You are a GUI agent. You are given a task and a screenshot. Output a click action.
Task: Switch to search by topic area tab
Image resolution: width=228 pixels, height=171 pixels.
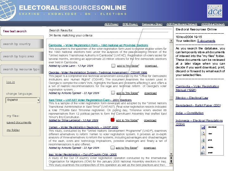22,56
